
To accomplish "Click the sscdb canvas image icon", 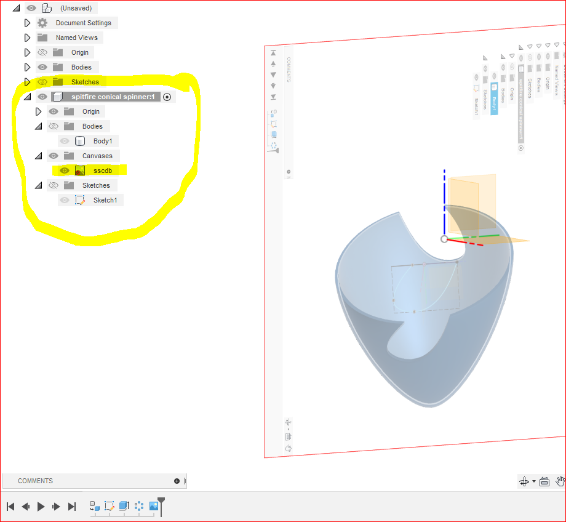I will coord(80,171).
